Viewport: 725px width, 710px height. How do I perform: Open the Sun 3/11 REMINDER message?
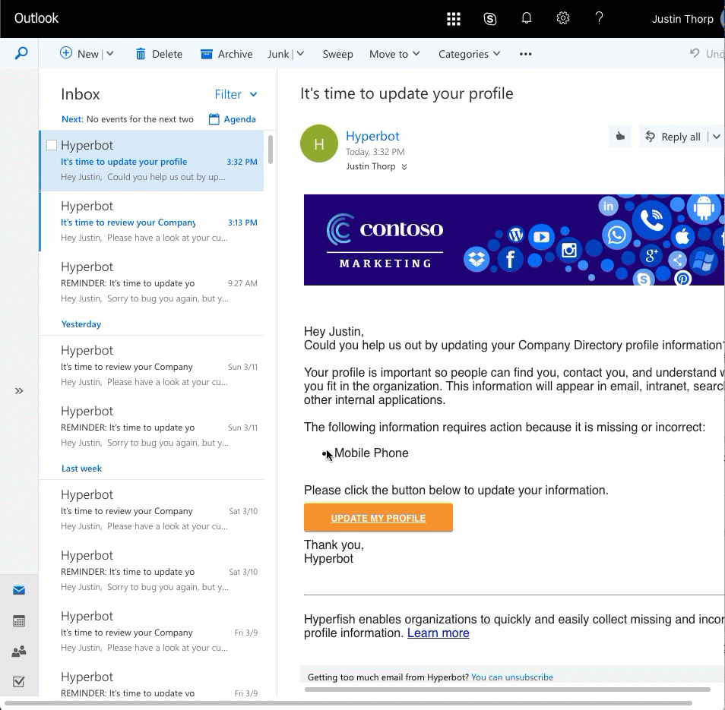coord(152,426)
